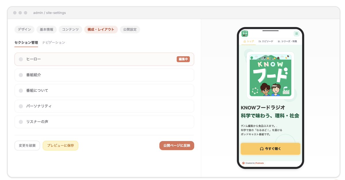The width and height of the screenshot is (345, 180).
Task: Select the リスナーの声 section label
Action: [37, 122]
